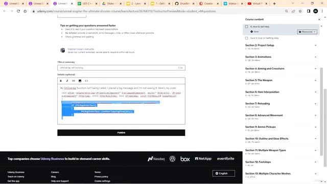Click the box logo in footer
Image resolution: width=327 pixels, height=184 pixels.
pos(185,159)
